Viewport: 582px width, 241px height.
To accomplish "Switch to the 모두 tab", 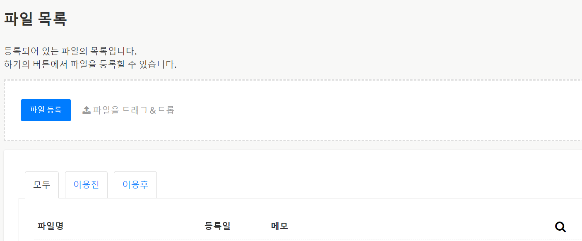I will pyautogui.click(x=42, y=185).
